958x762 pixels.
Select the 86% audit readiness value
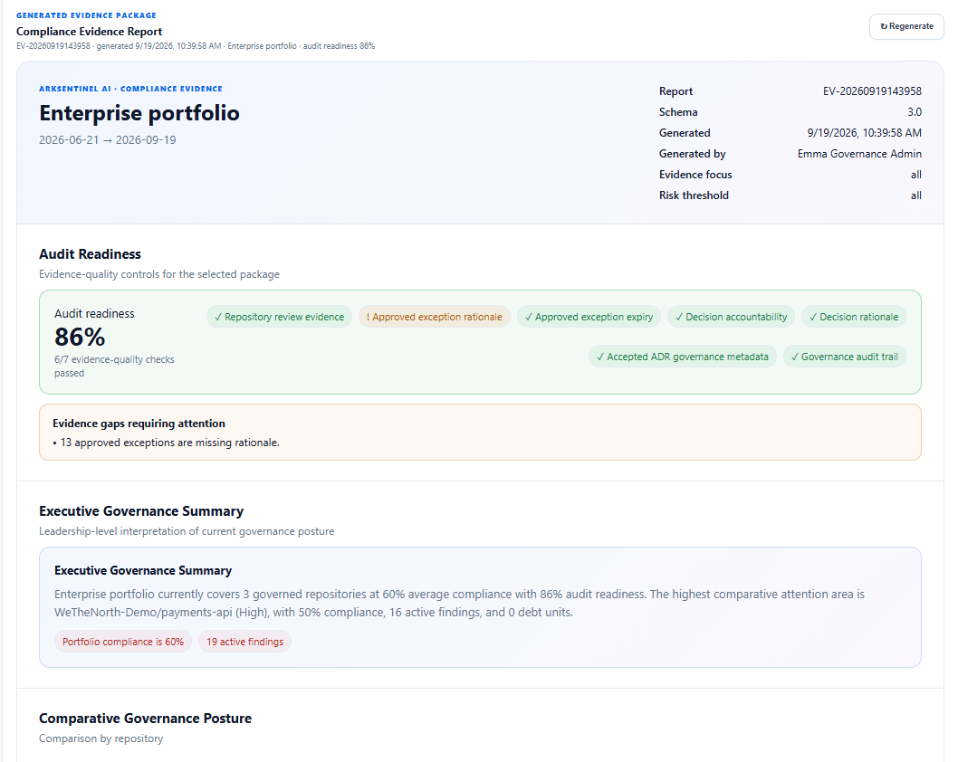tap(80, 337)
